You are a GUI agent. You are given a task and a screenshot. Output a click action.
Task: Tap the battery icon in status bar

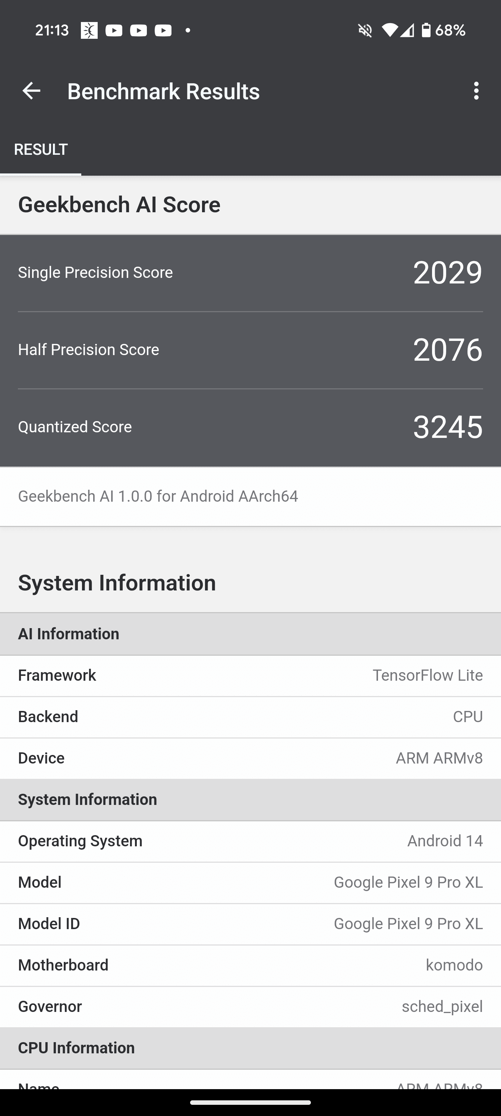[x=426, y=30]
